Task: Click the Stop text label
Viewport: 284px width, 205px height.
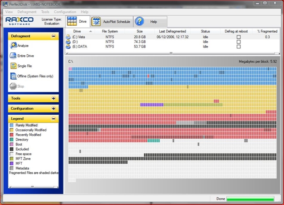Action: coord(21,86)
